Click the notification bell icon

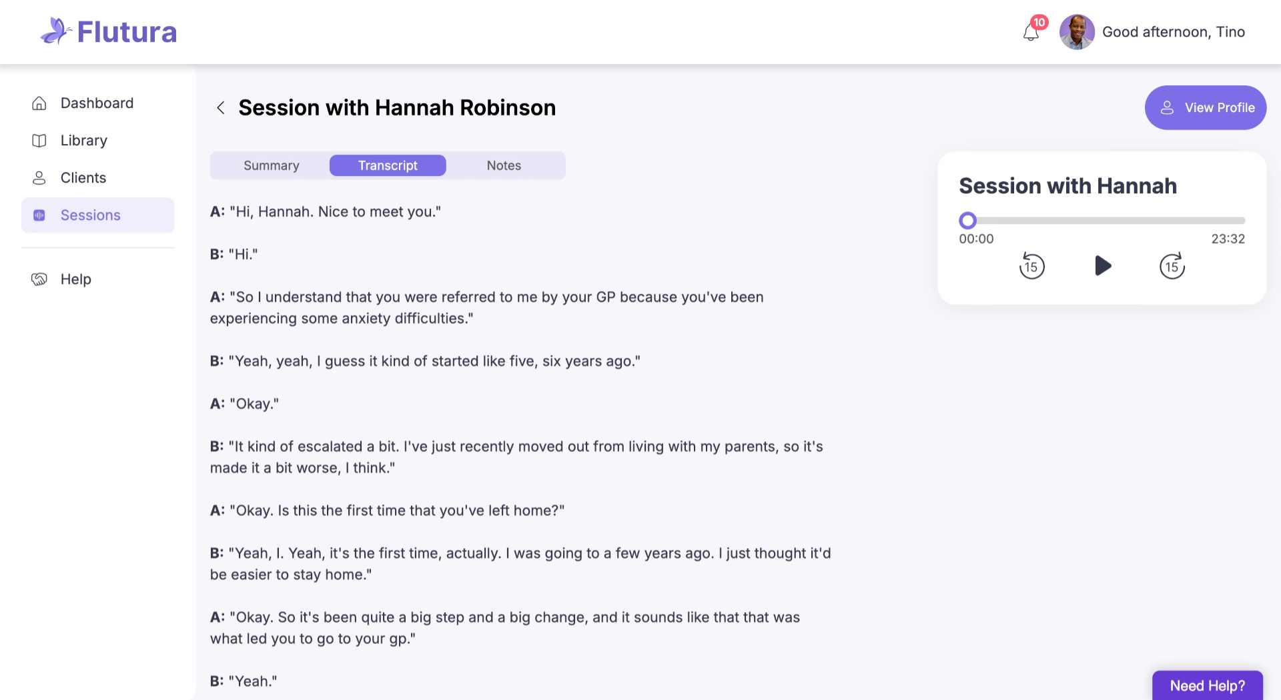pos(1031,33)
